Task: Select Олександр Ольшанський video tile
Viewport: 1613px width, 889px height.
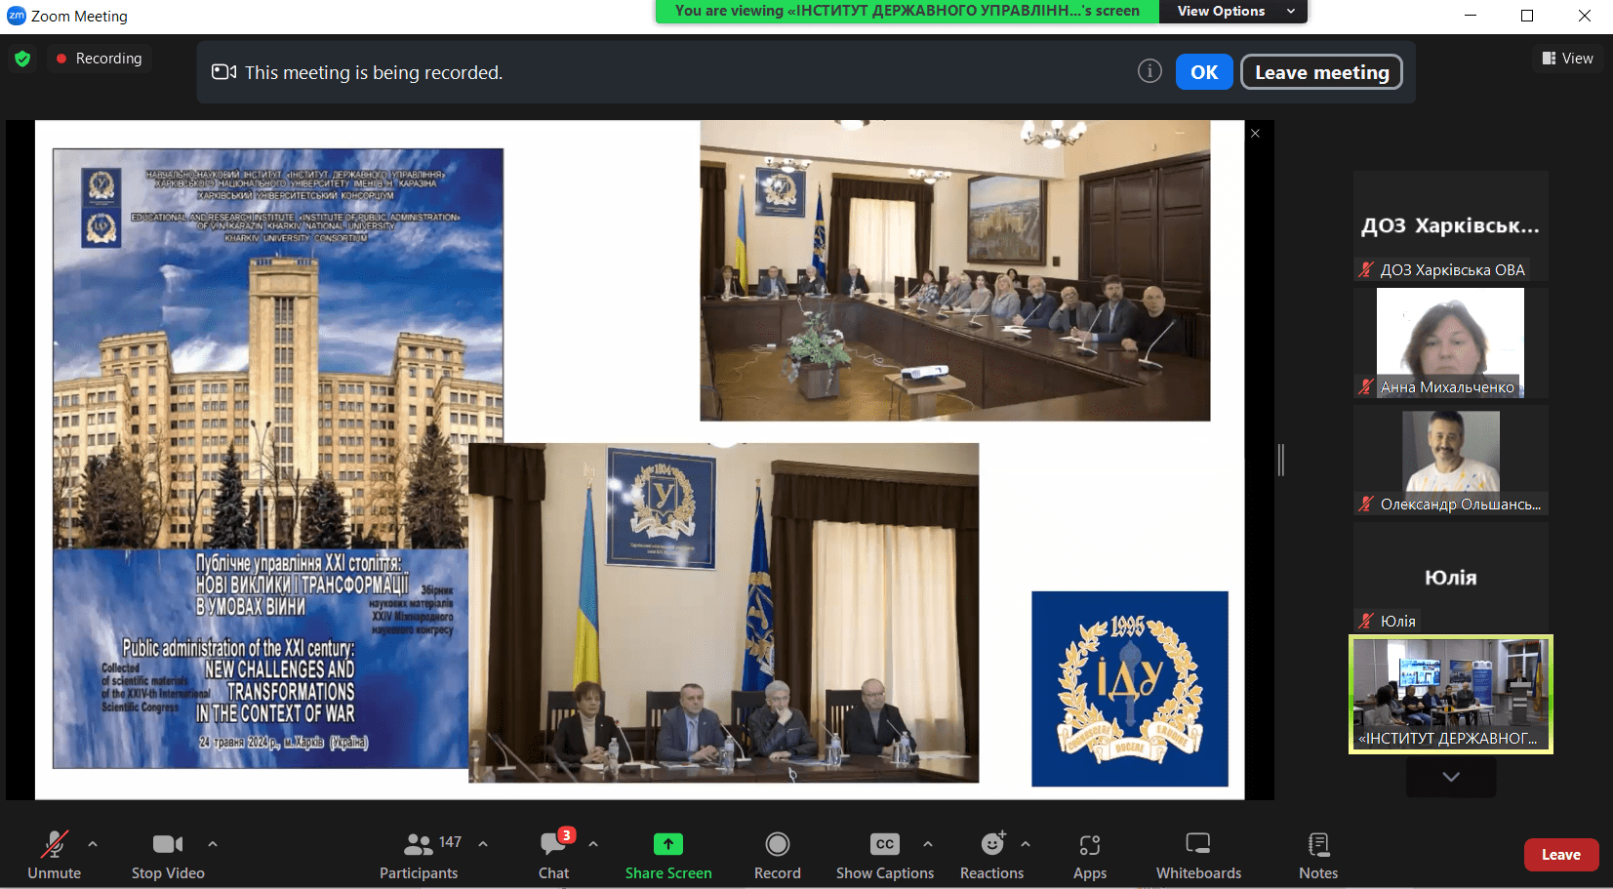Action: click(1451, 461)
